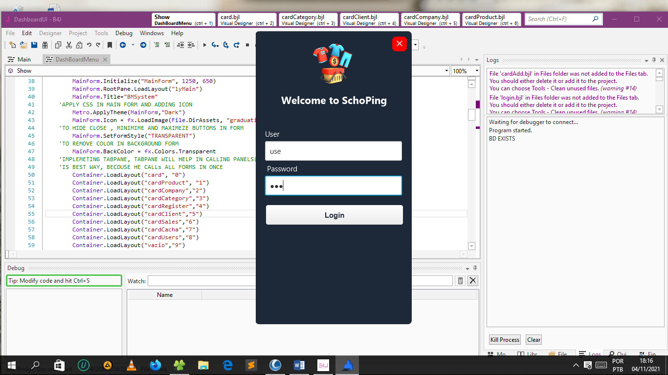
Task: Click the Block Uncomment toolbar icon
Action: point(167,45)
